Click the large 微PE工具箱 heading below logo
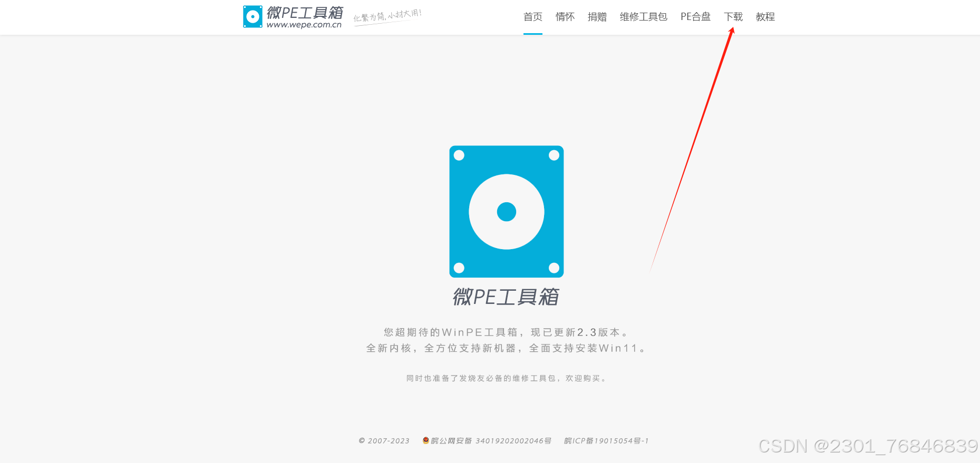 pos(506,297)
